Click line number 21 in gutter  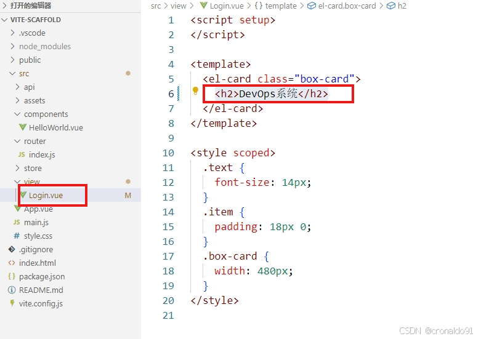coord(168,316)
